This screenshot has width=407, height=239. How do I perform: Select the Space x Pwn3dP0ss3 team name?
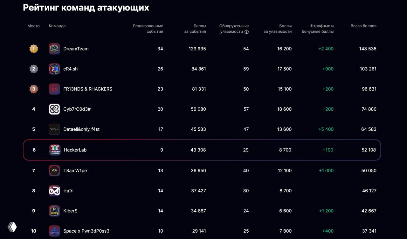tap(86, 231)
